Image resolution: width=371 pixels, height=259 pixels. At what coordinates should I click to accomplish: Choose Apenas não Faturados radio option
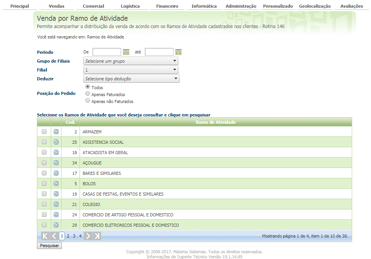pyautogui.click(x=88, y=101)
